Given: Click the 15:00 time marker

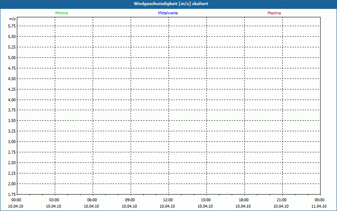Looking at the screenshot, I should (206, 200).
